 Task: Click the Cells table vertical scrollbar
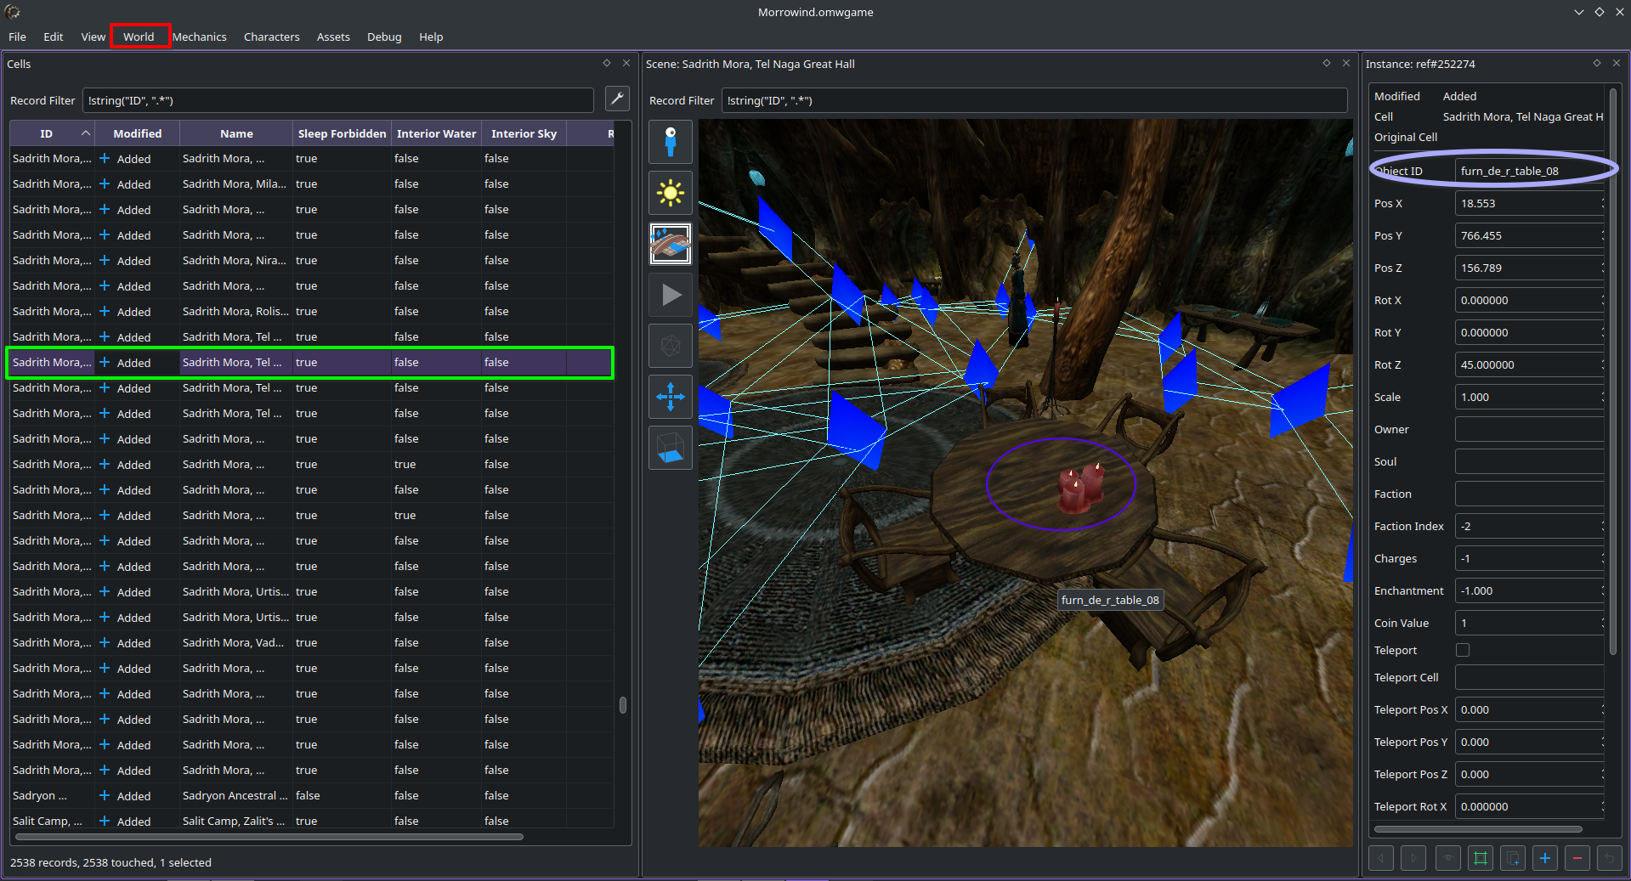coord(623,705)
